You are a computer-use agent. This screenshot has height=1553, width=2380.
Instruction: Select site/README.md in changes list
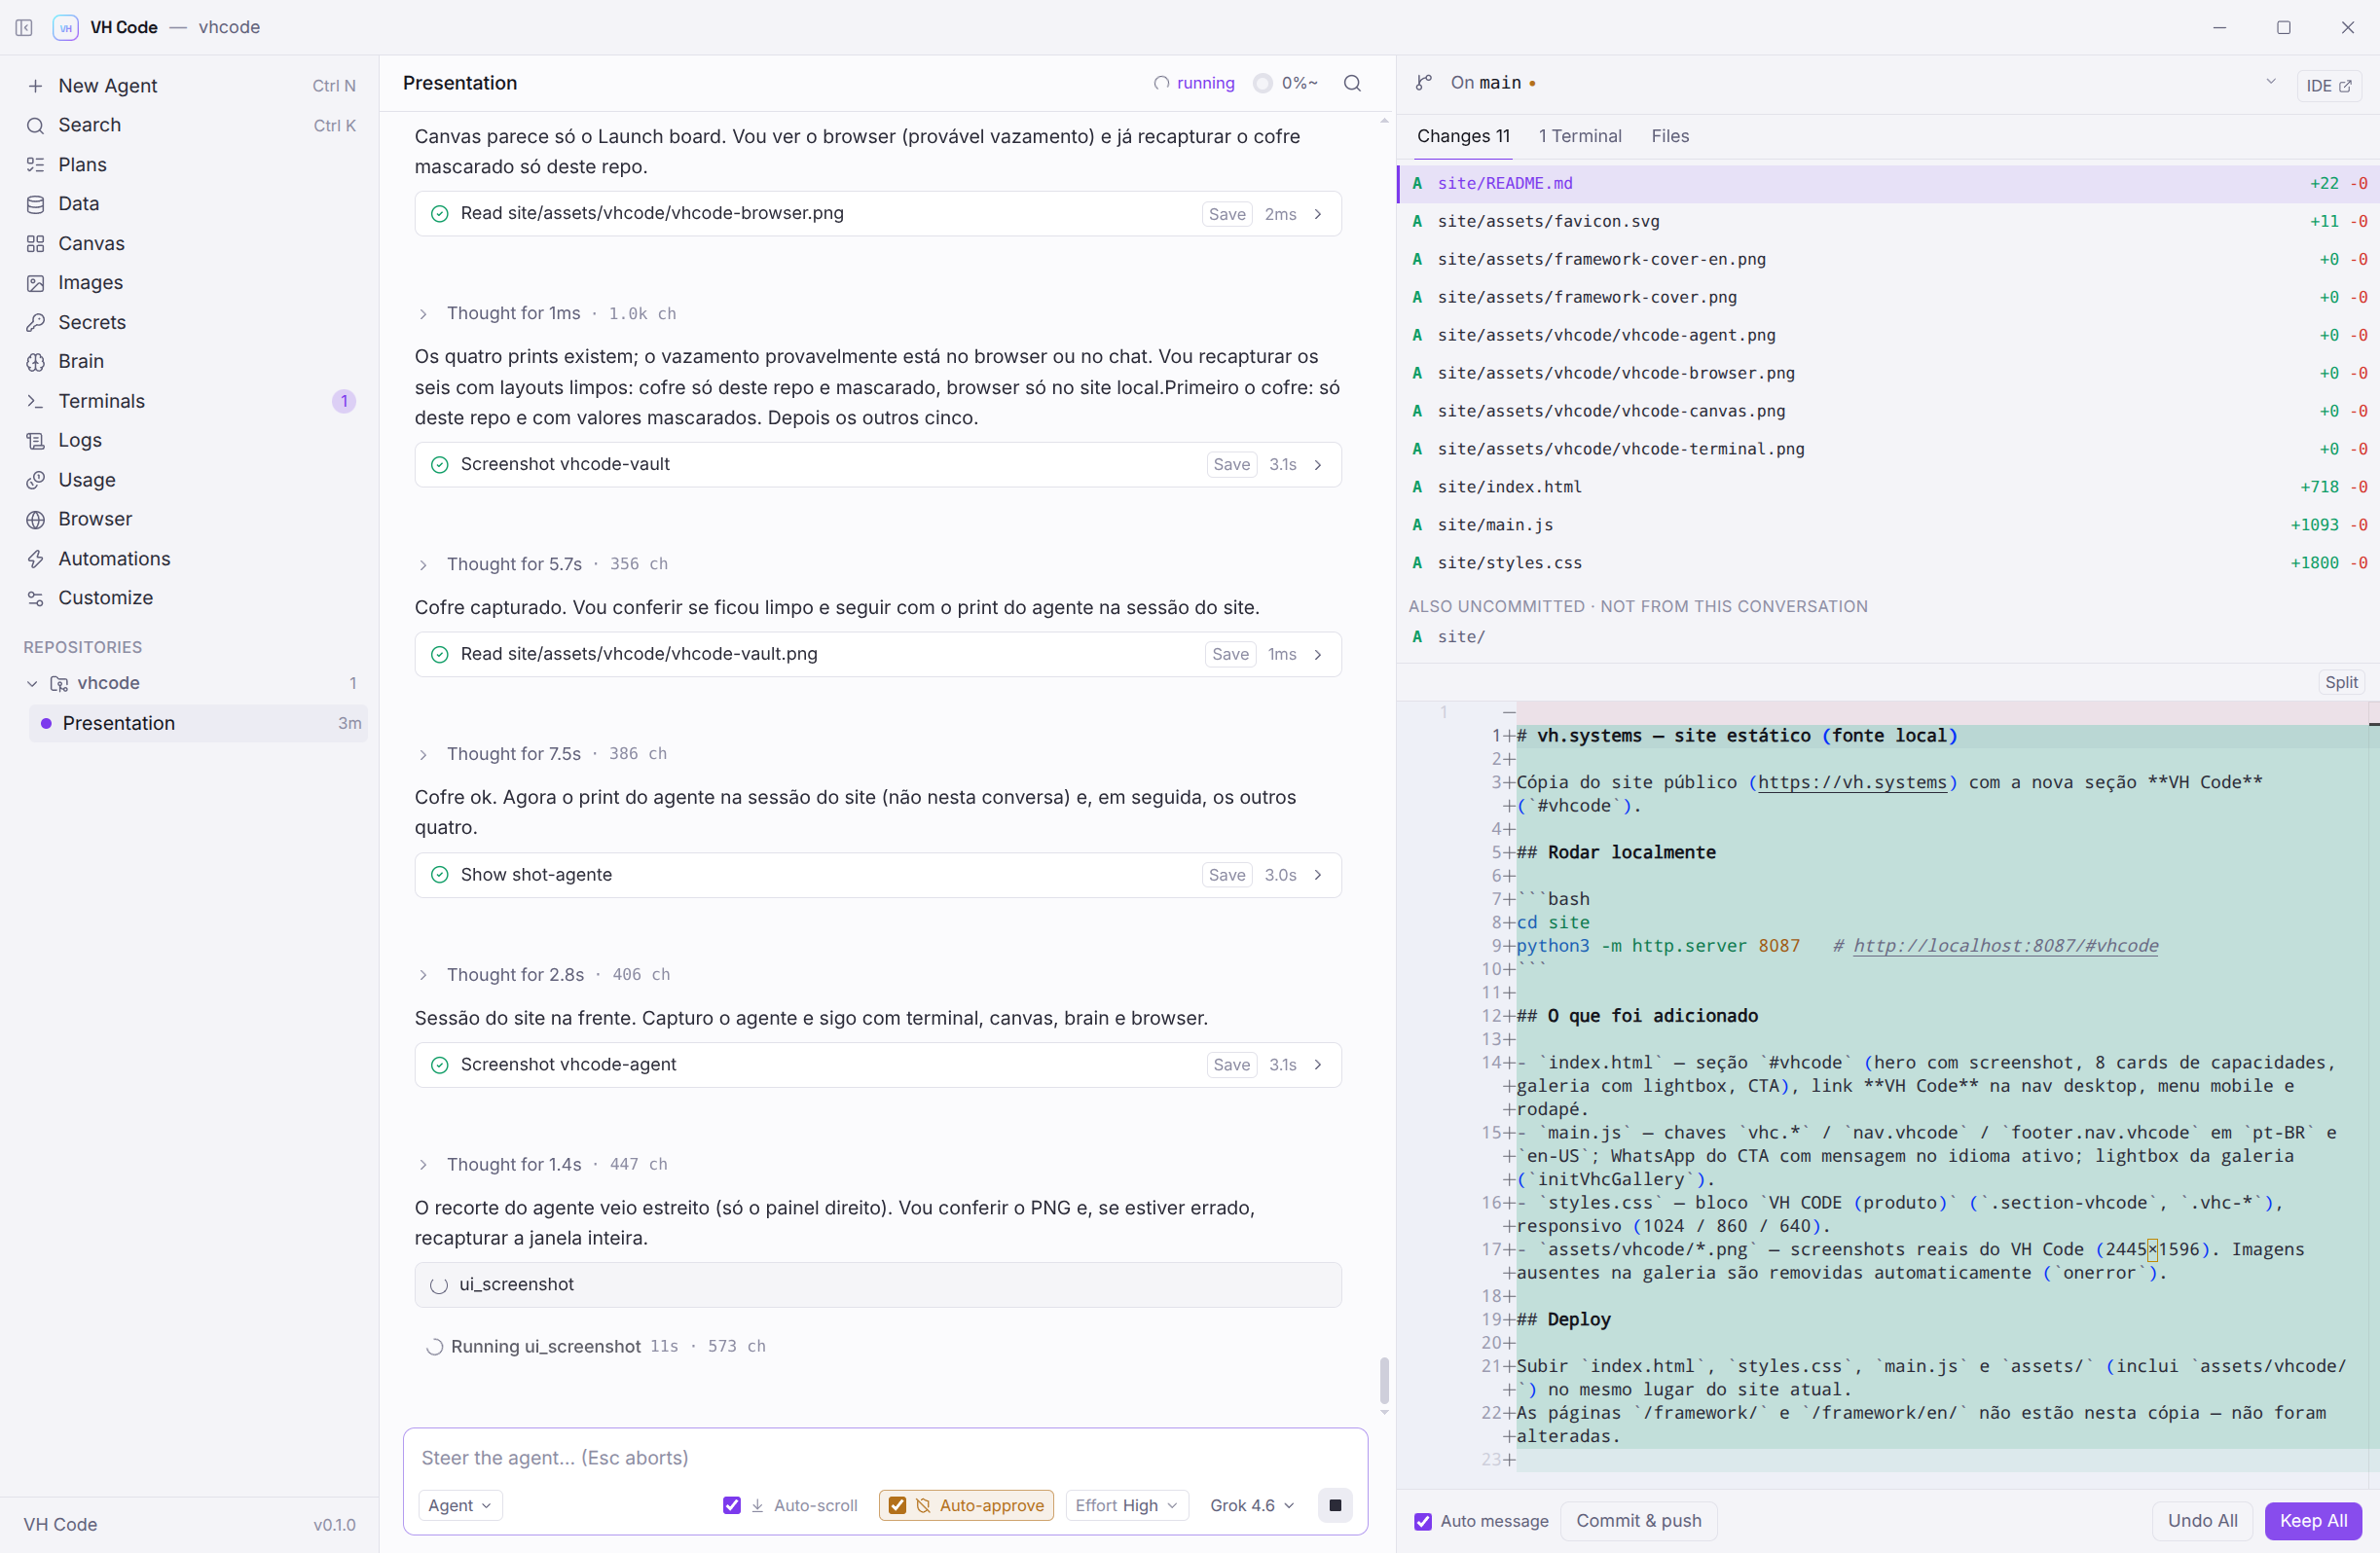1888,184
